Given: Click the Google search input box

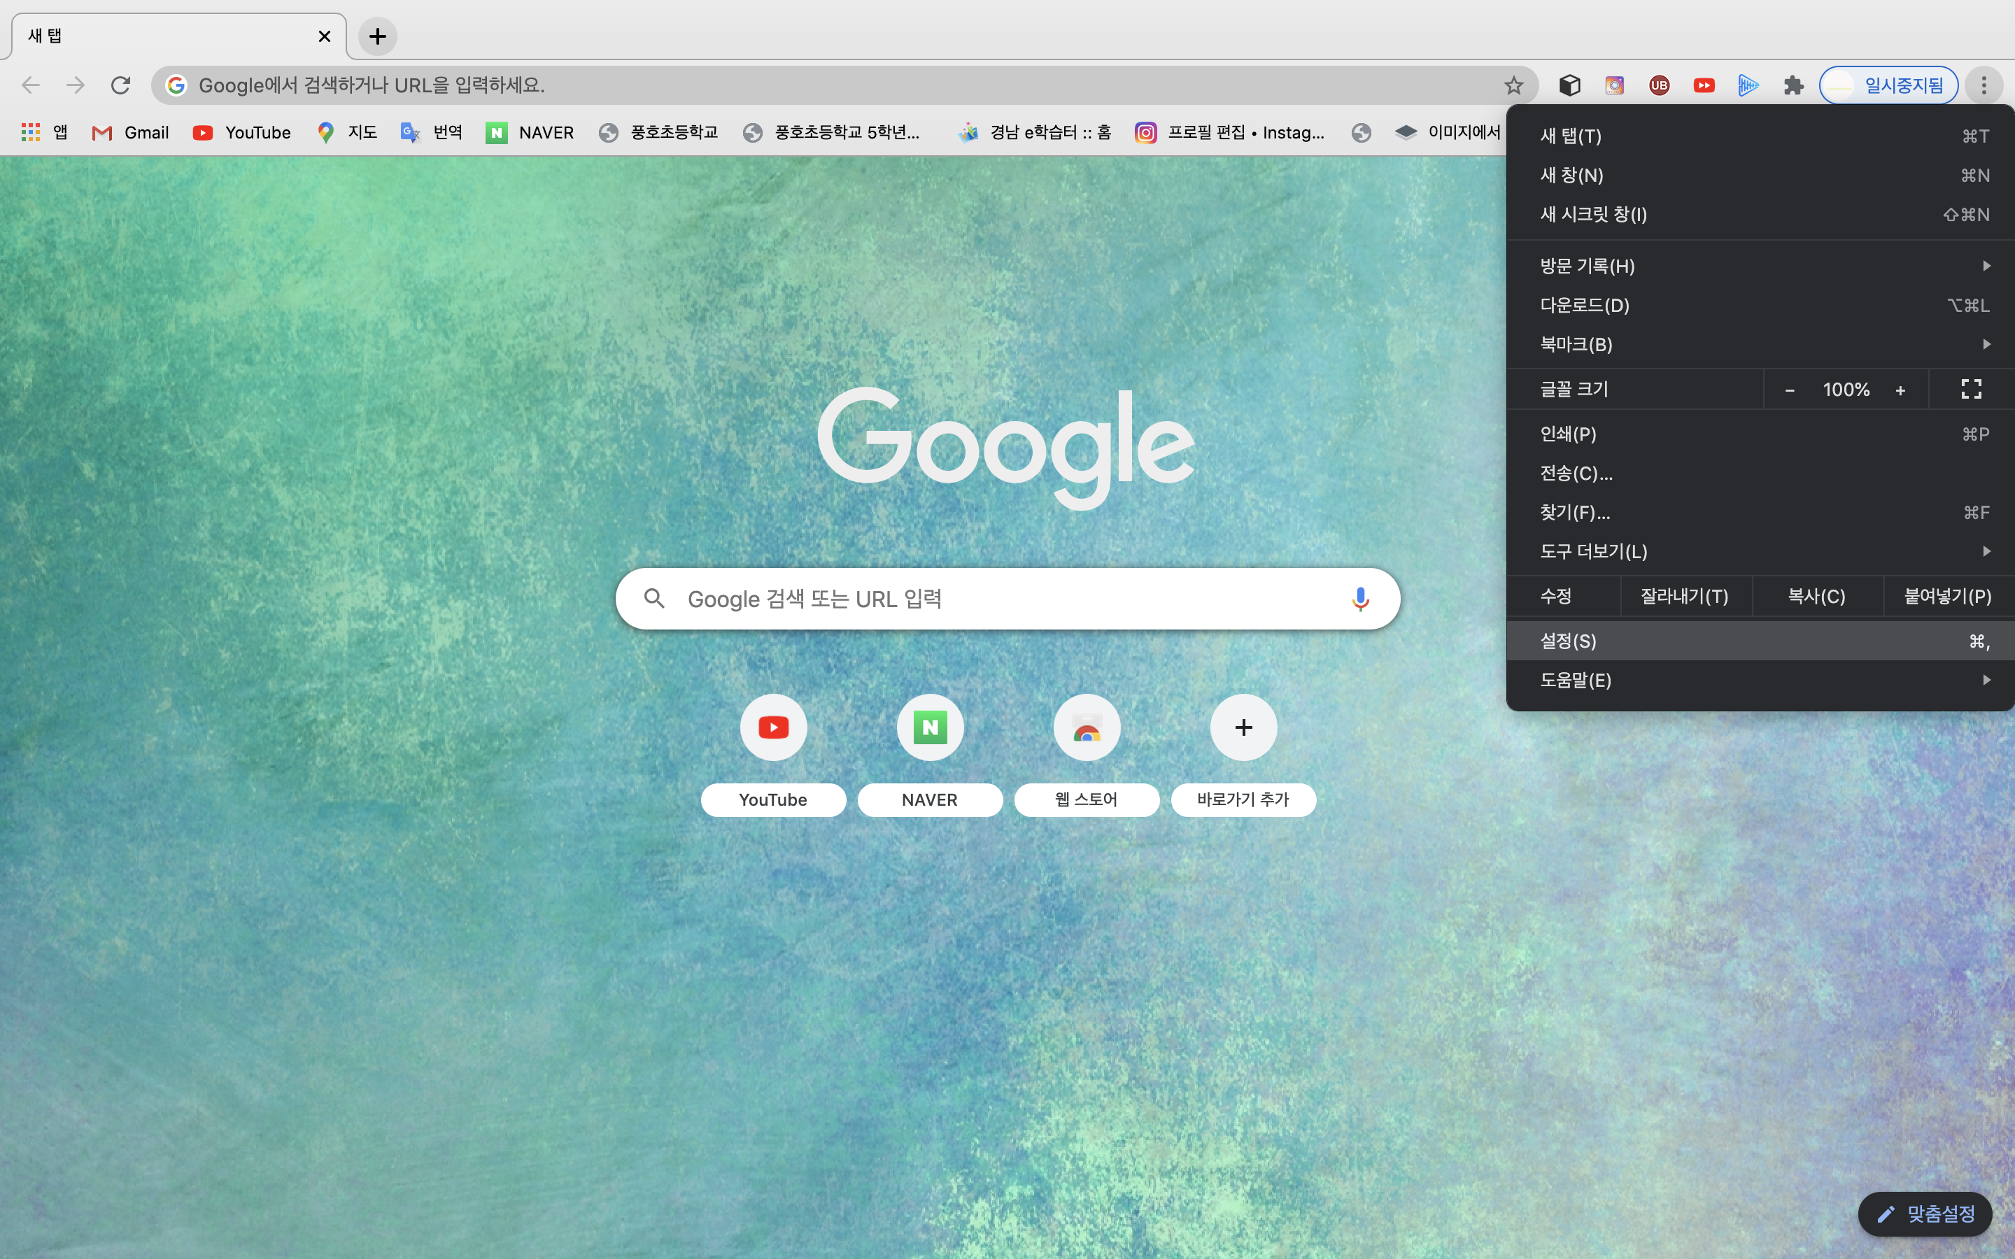Looking at the screenshot, I should coord(999,599).
